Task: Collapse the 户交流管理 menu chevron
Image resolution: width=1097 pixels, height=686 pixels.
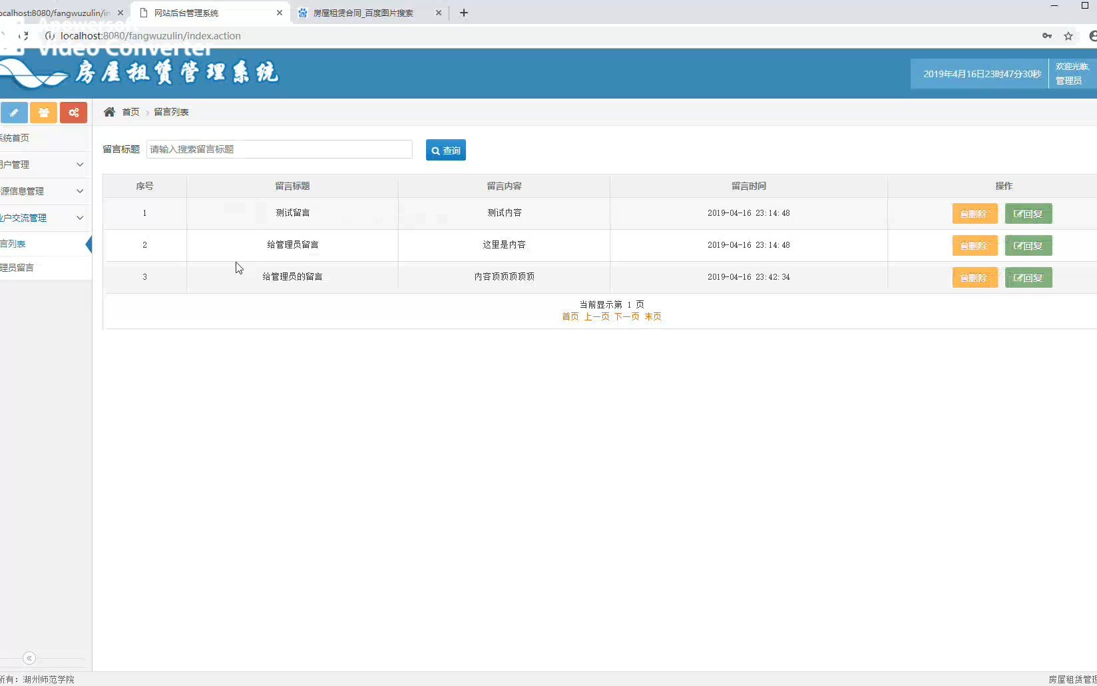Action: click(80, 218)
